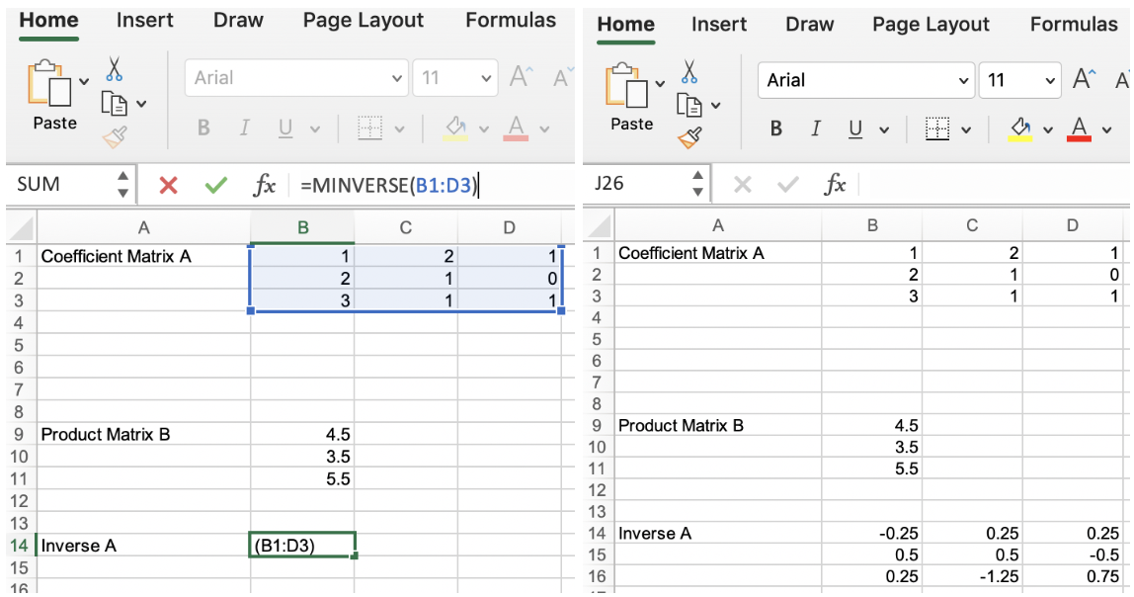The width and height of the screenshot is (1134, 597).
Task: Open Arial font dropdown in right window
Action: click(x=962, y=80)
